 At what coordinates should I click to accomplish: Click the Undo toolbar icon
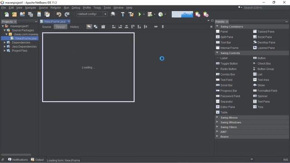pos(59,14)
